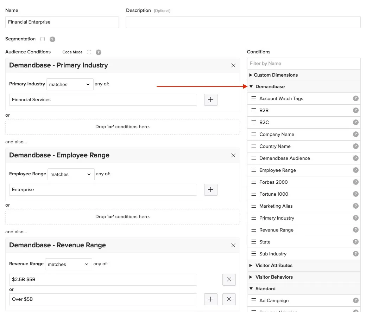This screenshot has height=312, width=366.
Task: Select the Demandbase Audience condition
Action: tap(304, 158)
